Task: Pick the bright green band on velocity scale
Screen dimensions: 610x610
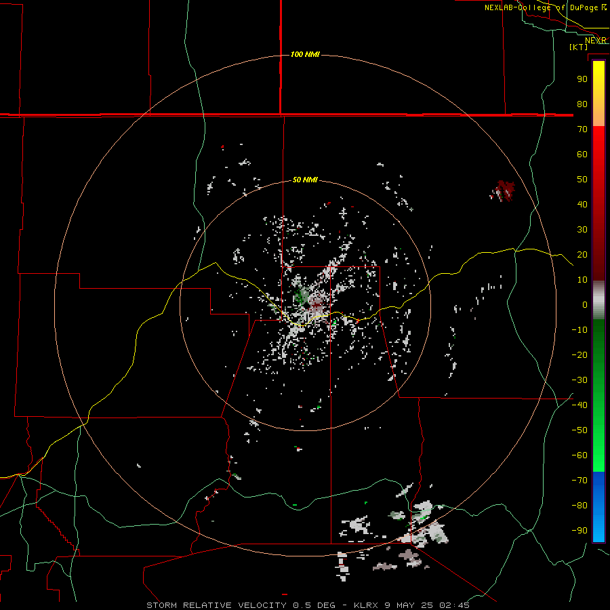Action: tap(598, 447)
